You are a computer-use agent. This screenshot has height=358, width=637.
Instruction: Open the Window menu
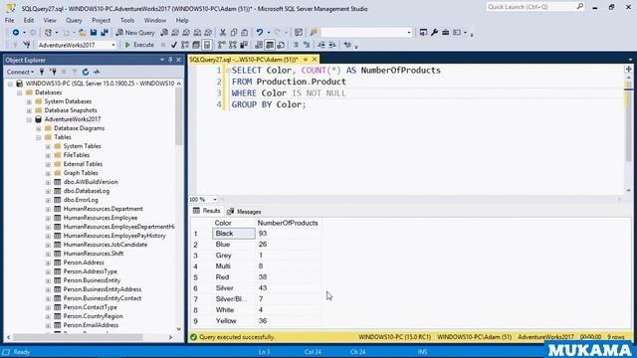coord(155,20)
